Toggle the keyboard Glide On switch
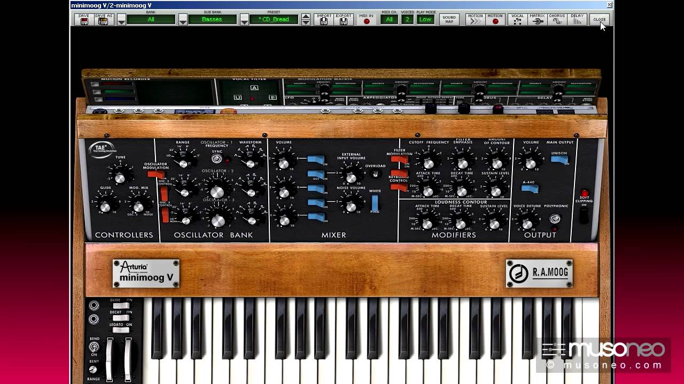The width and height of the screenshot is (684, 384). (121, 306)
